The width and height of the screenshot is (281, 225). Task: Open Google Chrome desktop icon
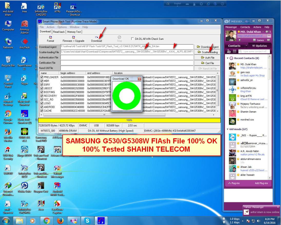point(8,117)
